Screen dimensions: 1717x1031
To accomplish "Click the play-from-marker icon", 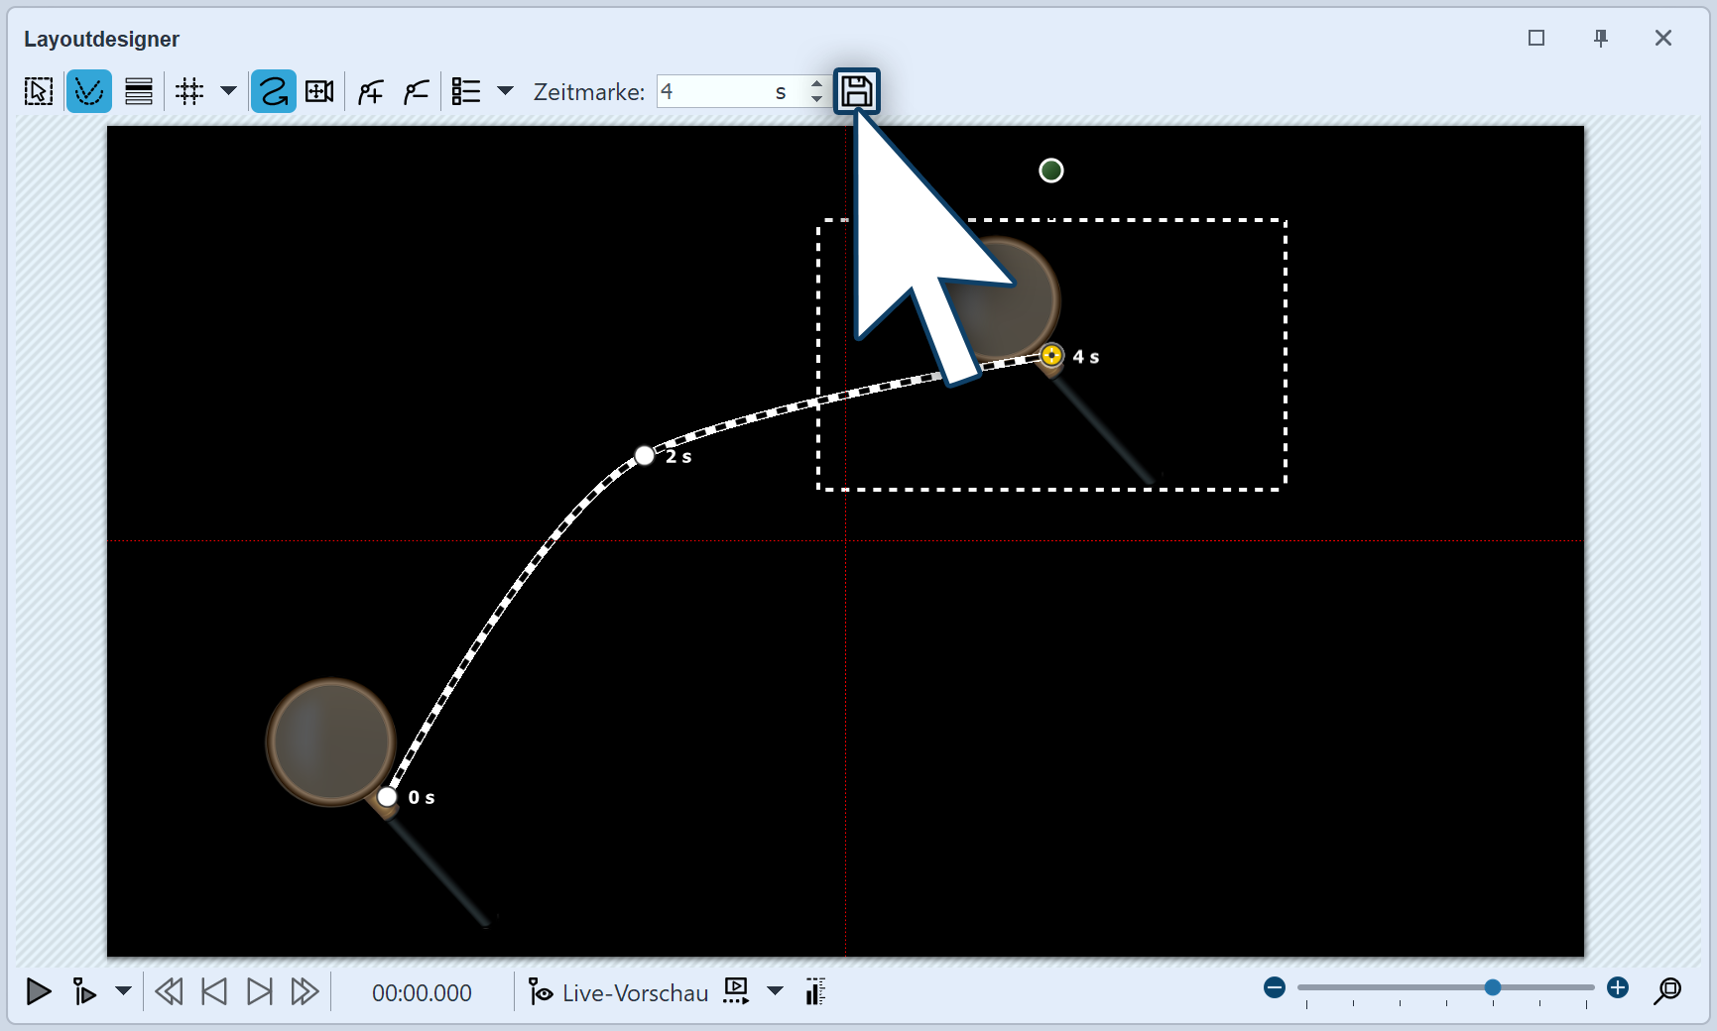I will pos(85,991).
